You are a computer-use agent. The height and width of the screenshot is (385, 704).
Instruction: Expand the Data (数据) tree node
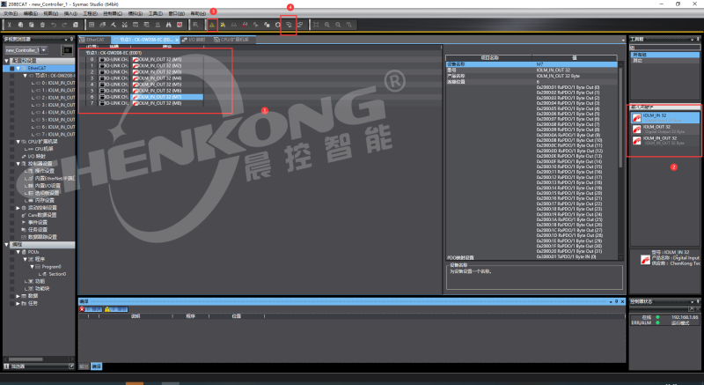click(18, 296)
